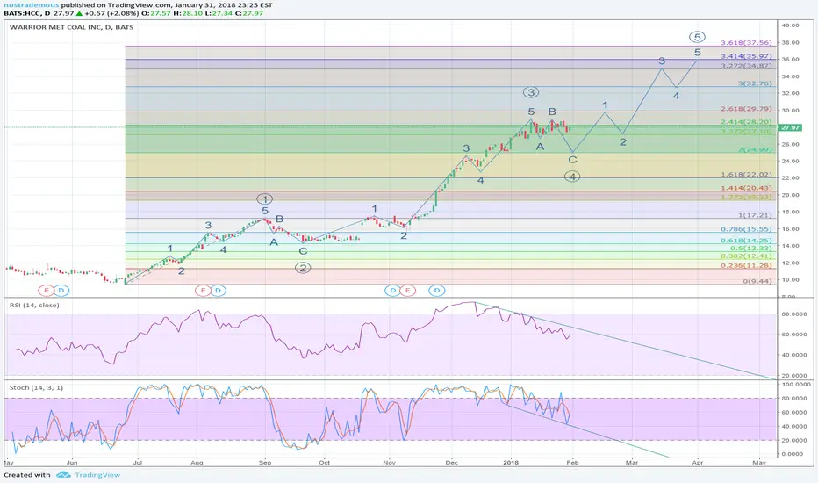This screenshot has height=483, width=818.
Task: Click the WARRIOR MET COAL INC chart title
Action: pyautogui.click(x=71, y=27)
